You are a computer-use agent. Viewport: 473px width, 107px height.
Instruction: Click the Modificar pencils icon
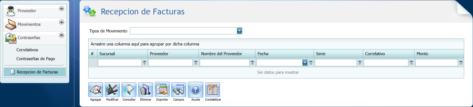pos(112,90)
